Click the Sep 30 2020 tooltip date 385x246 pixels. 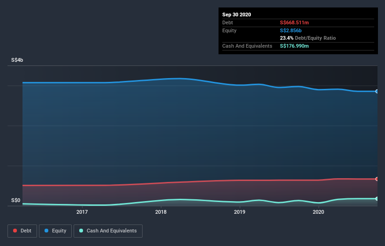tap(237, 14)
